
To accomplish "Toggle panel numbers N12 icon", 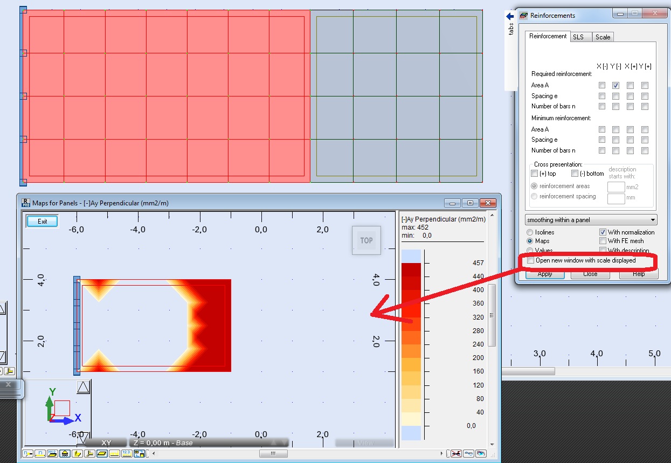I will (x=53, y=454).
